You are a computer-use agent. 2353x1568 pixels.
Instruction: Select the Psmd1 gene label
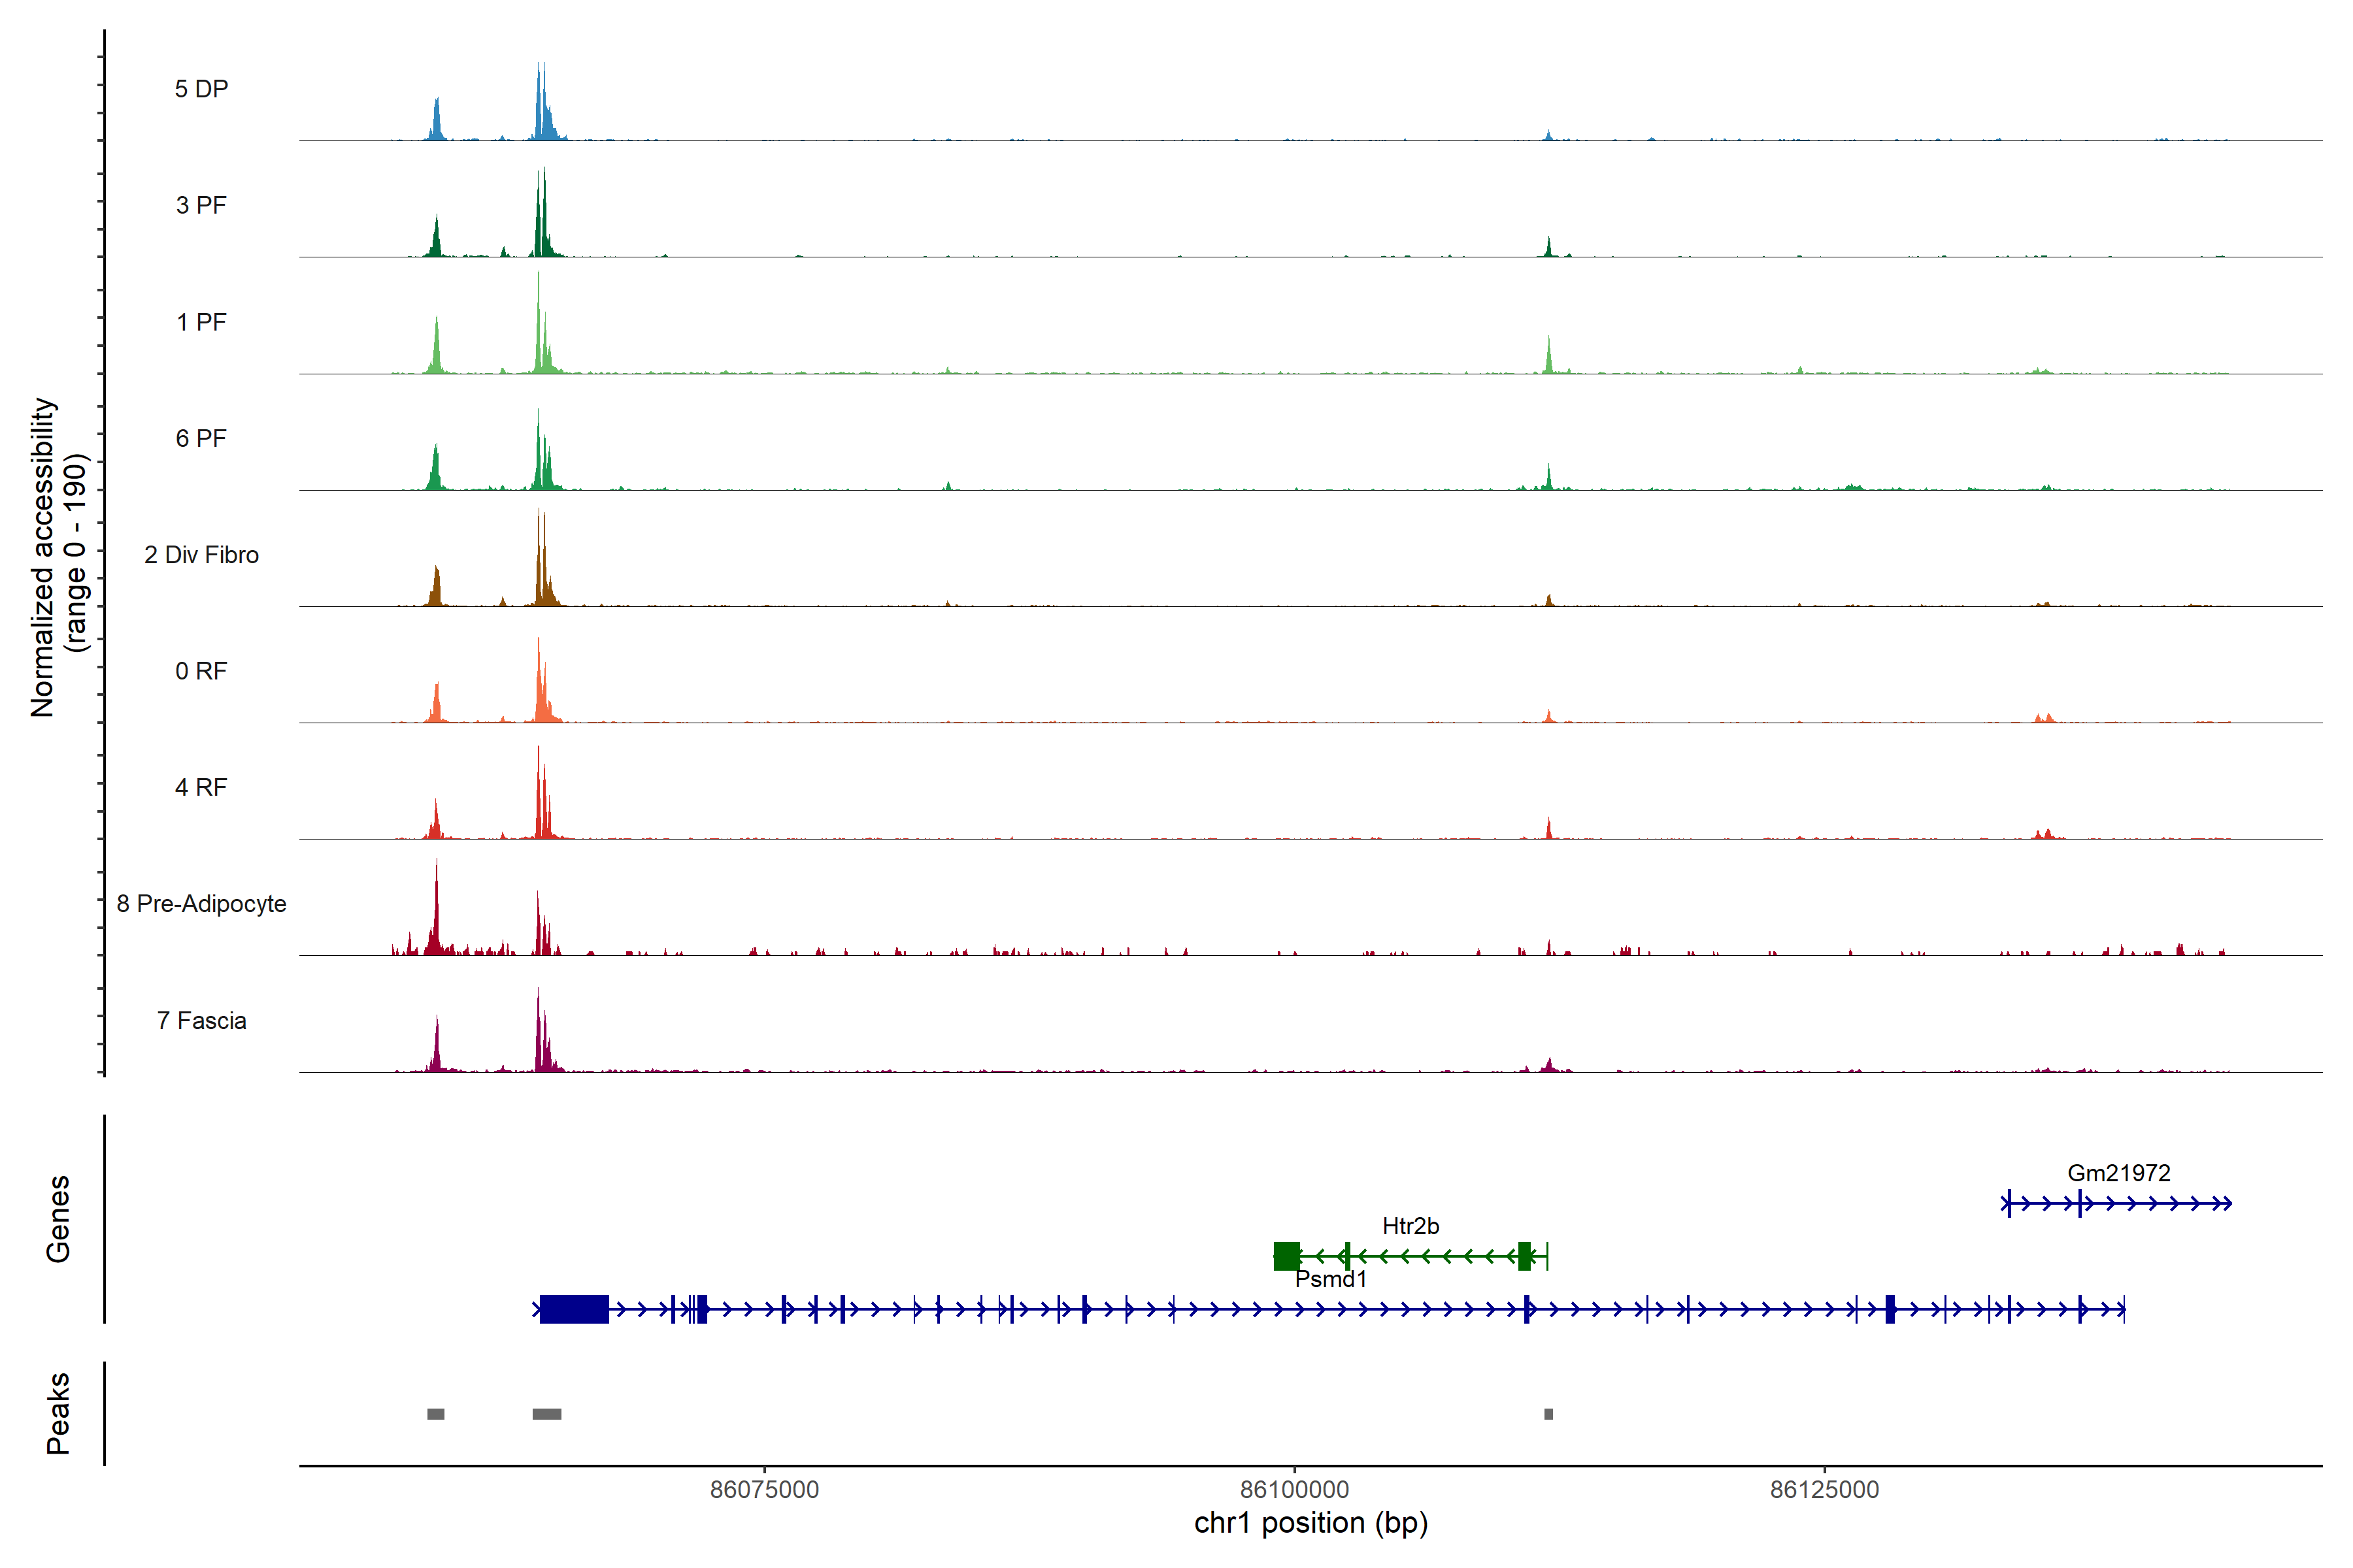coord(1331,1279)
